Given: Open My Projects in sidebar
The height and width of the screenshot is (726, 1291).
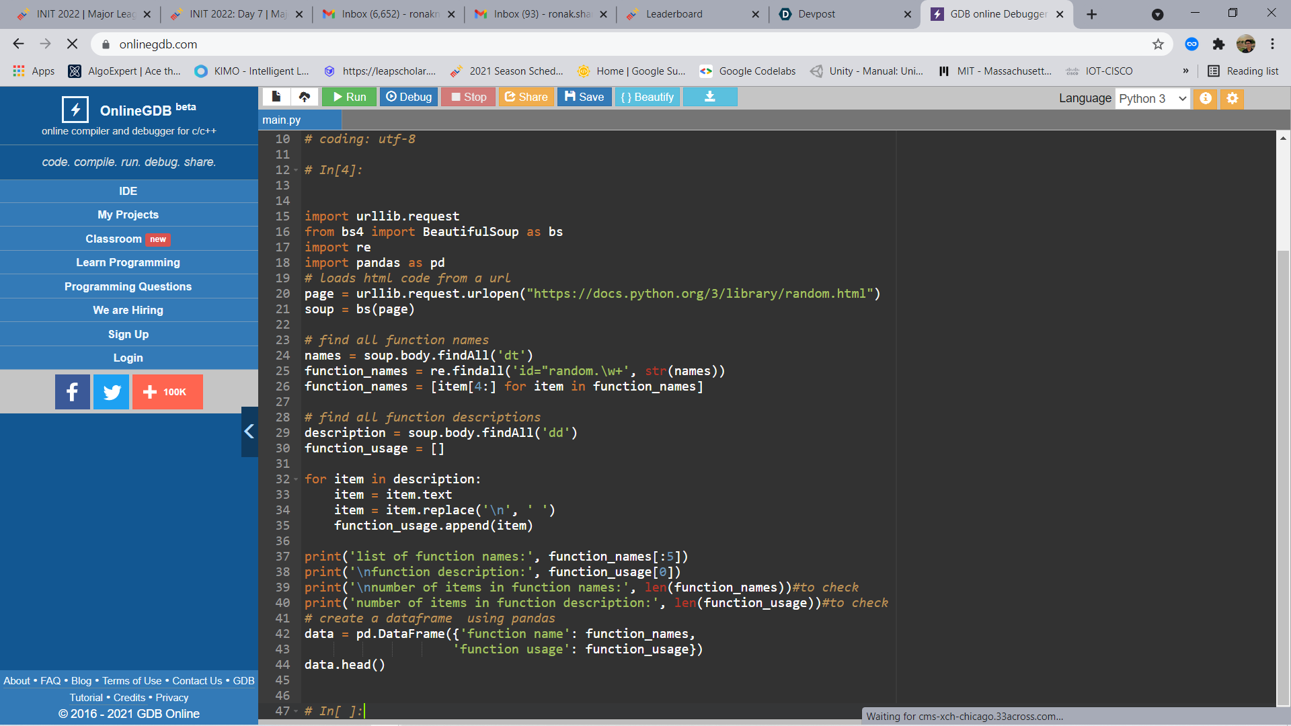Looking at the screenshot, I should 128,214.
